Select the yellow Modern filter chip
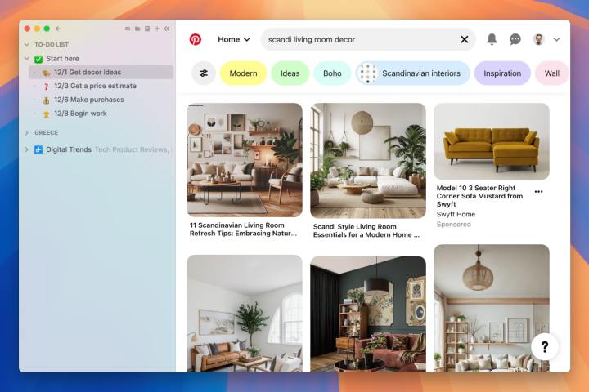Image resolution: width=589 pixels, height=392 pixels. 243,73
